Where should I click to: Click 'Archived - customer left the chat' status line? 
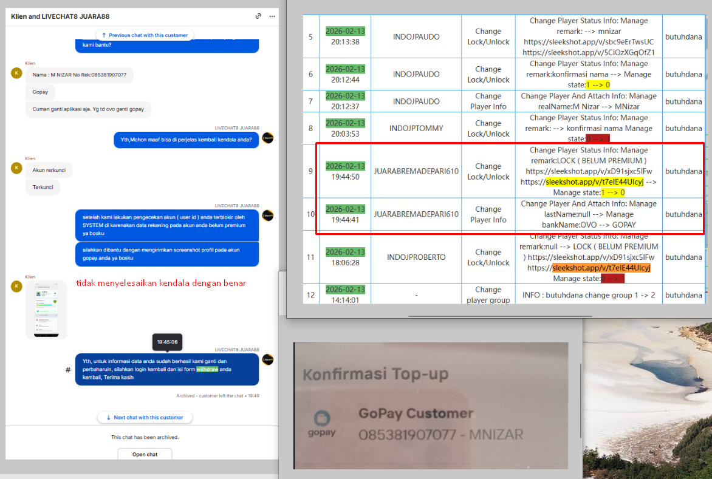tap(217, 396)
